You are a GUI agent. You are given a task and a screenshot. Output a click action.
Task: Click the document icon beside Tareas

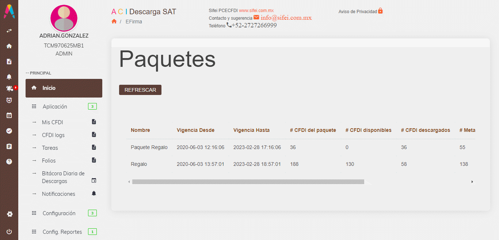[94, 147]
